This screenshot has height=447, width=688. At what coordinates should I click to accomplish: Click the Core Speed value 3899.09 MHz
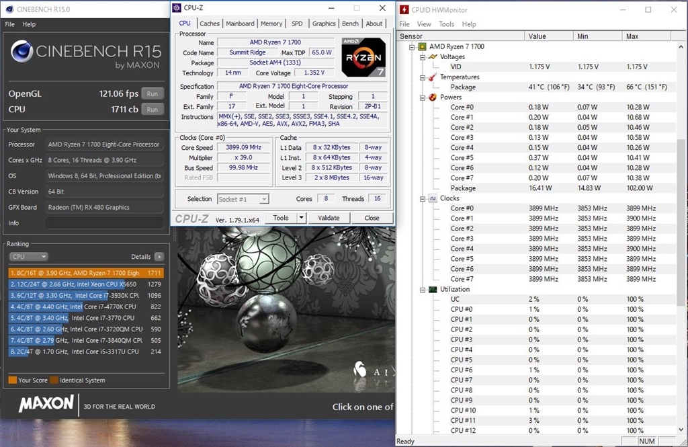[243, 147]
